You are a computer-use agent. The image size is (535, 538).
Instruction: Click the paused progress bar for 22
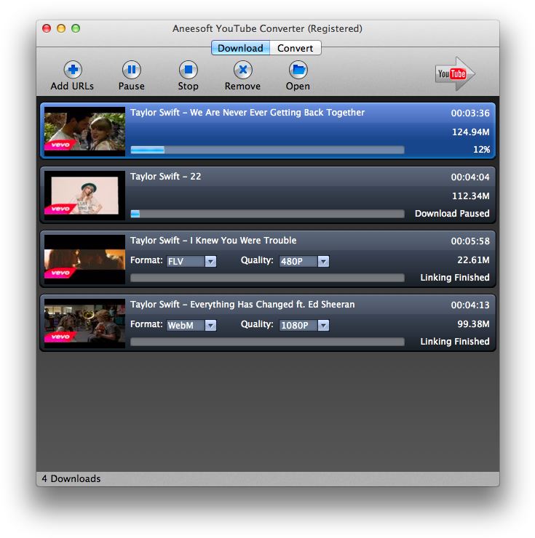tap(266, 214)
